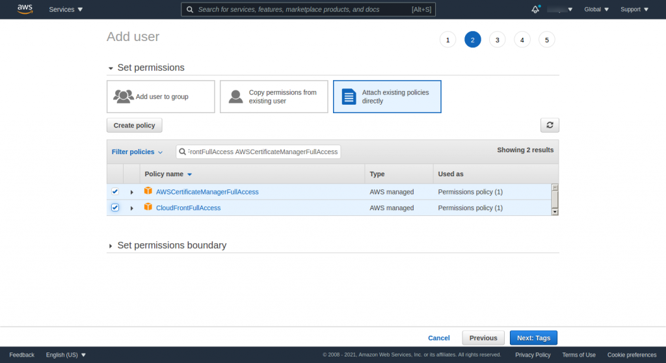Expand Set permissions boundary section
The height and width of the screenshot is (363, 666).
click(111, 246)
